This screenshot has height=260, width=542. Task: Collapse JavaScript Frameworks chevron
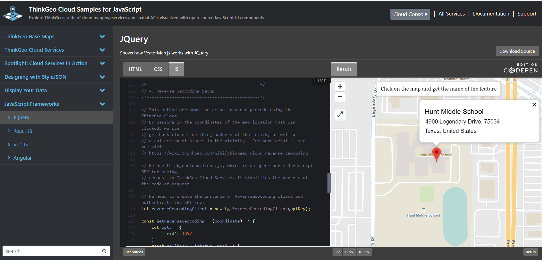[x=102, y=104]
